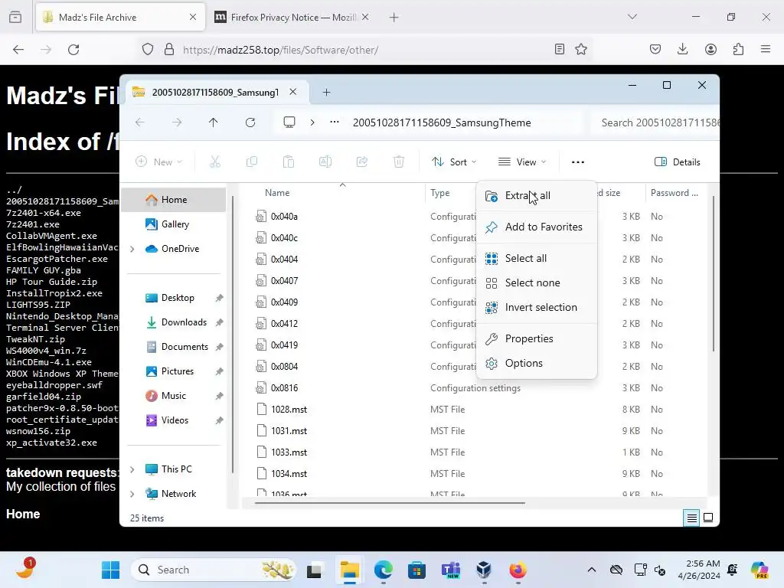This screenshot has width=784, height=588.
Task: Switch to details list view icon
Action: click(x=691, y=518)
